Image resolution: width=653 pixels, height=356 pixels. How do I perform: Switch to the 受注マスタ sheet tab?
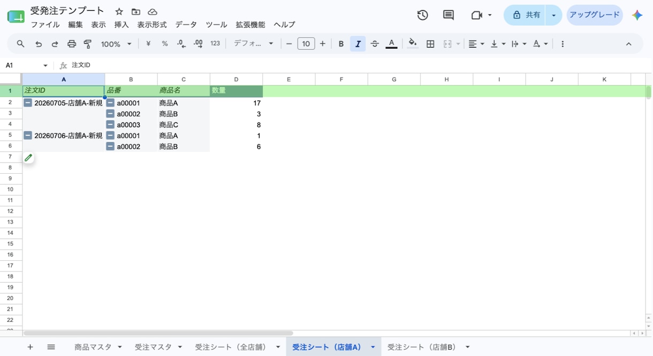[153, 347]
